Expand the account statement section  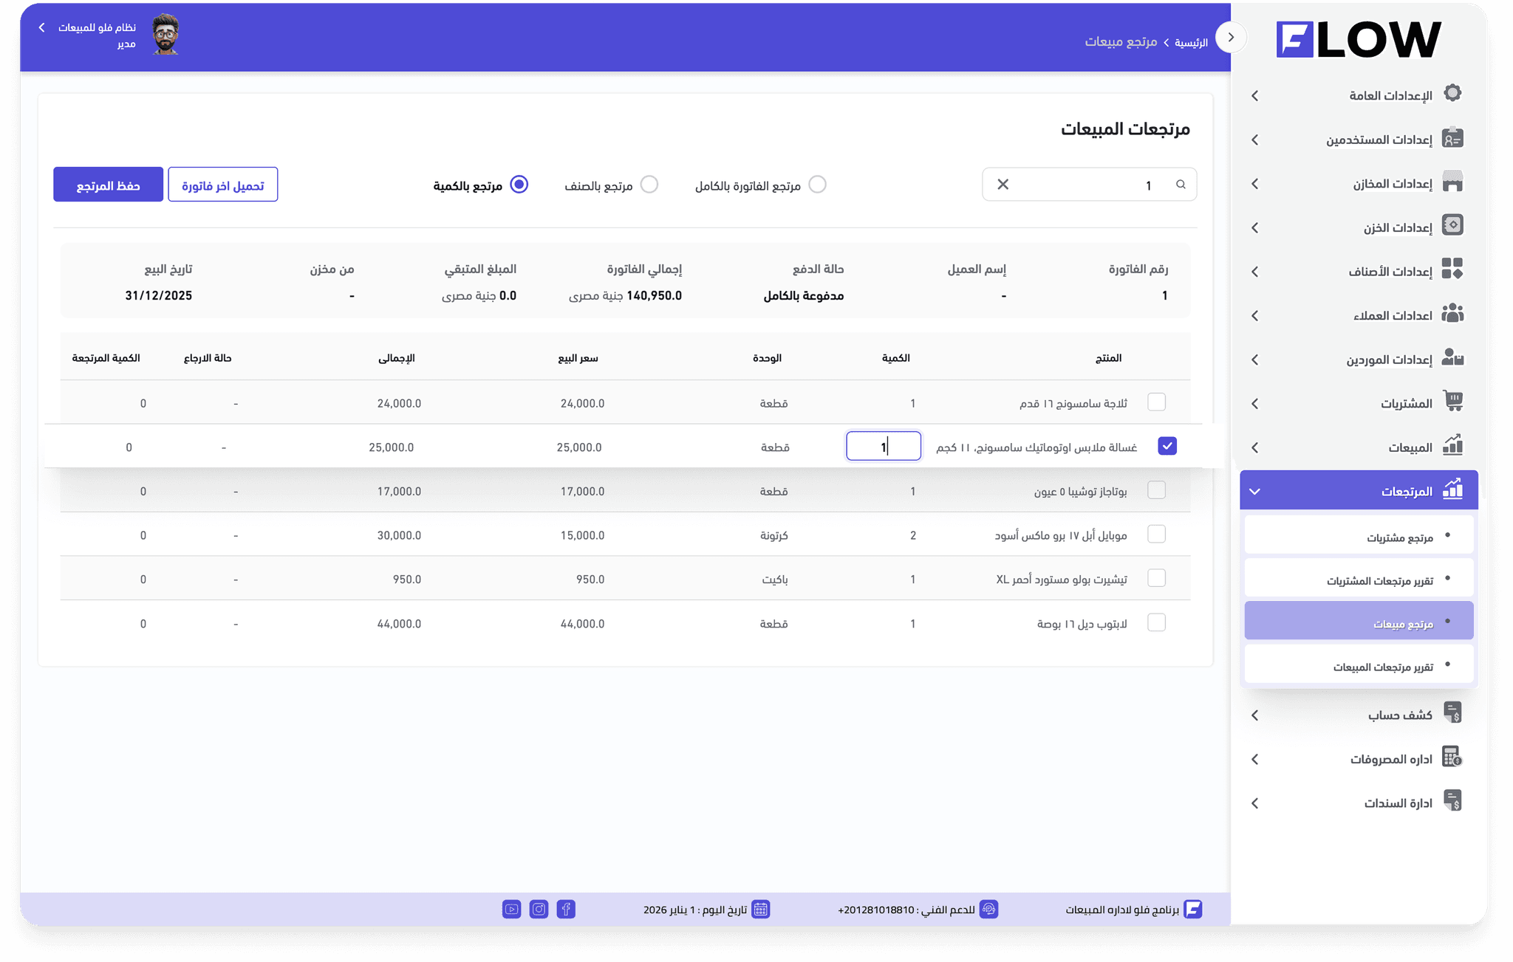pyautogui.click(x=1255, y=715)
